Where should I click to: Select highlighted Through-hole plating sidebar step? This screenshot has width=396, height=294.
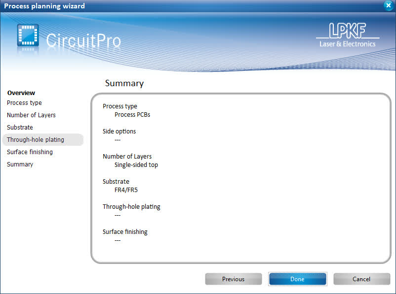click(43, 139)
